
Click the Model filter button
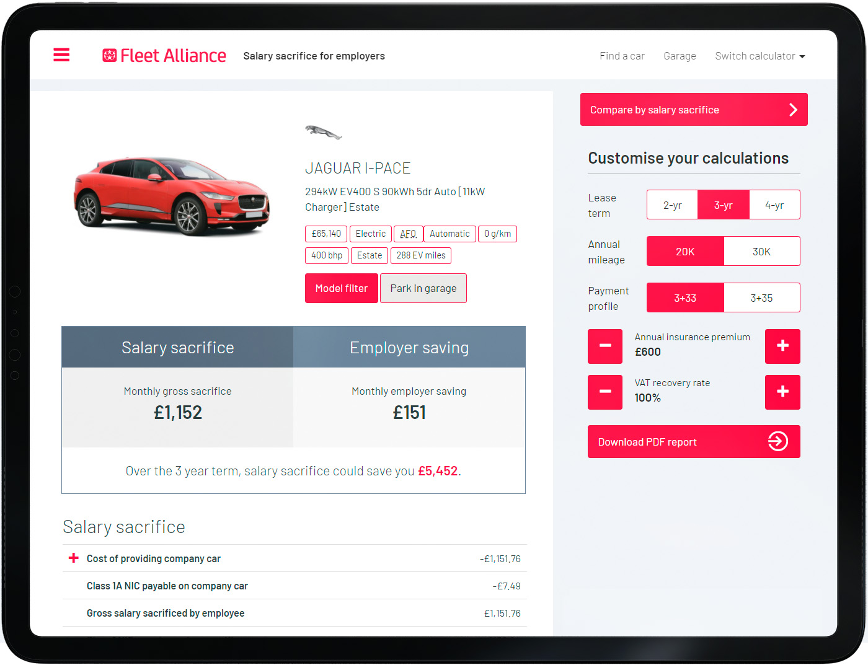[x=342, y=288]
